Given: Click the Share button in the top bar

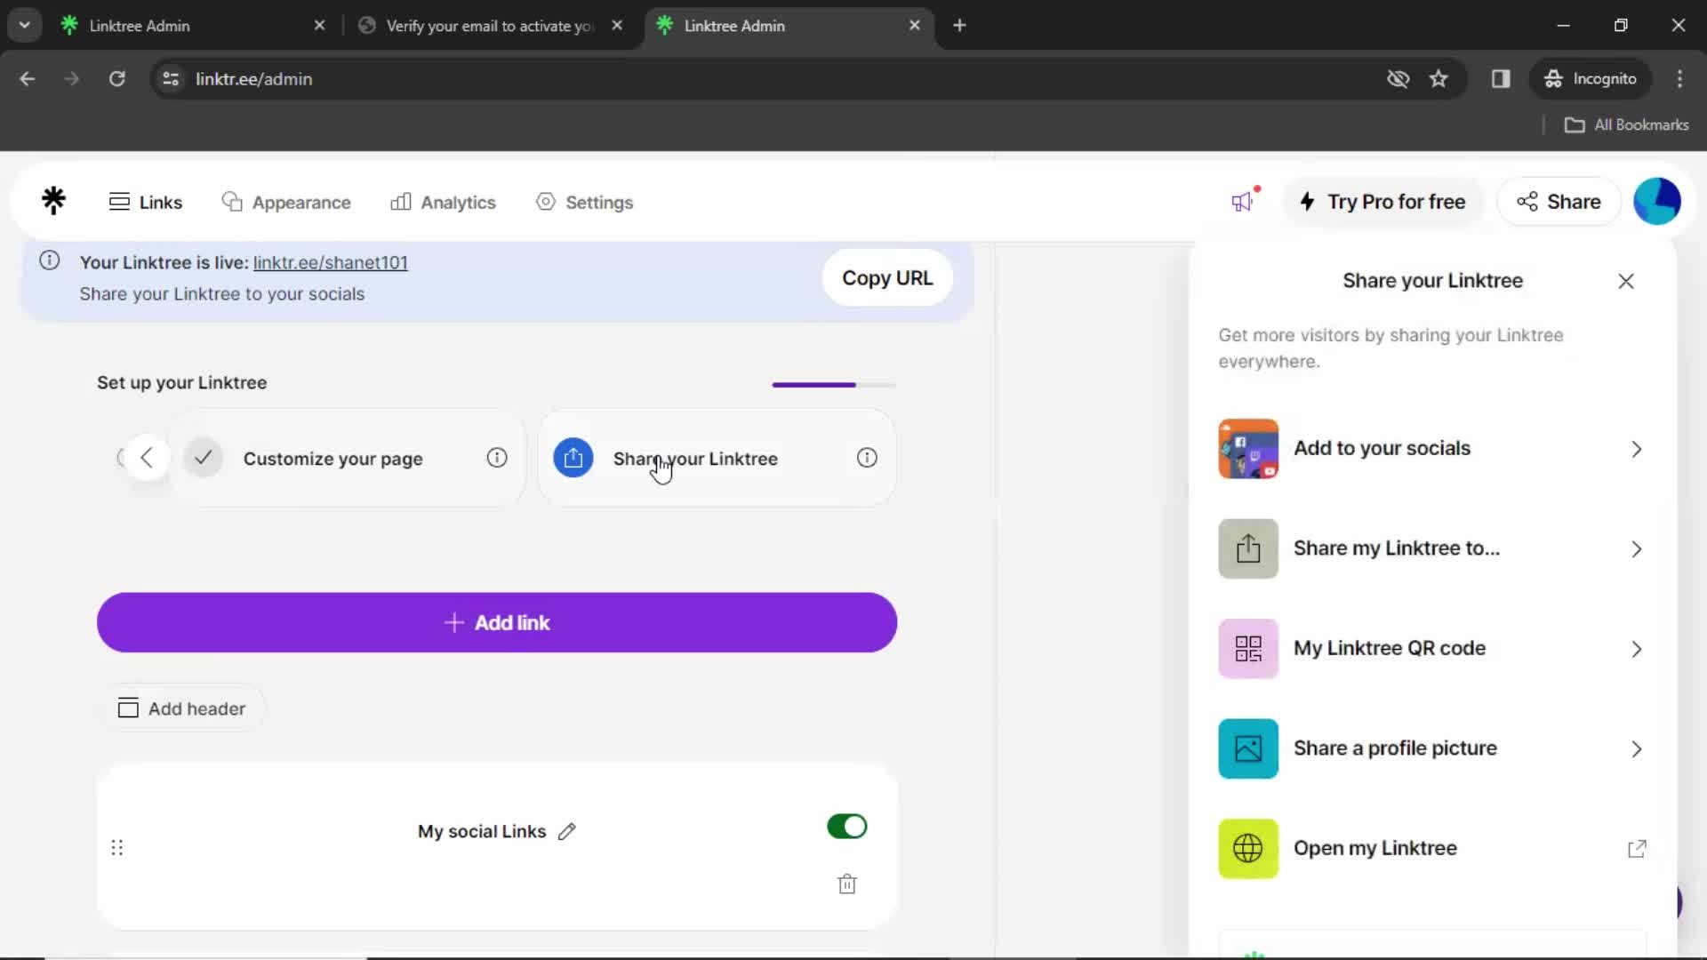Looking at the screenshot, I should tap(1559, 202).
